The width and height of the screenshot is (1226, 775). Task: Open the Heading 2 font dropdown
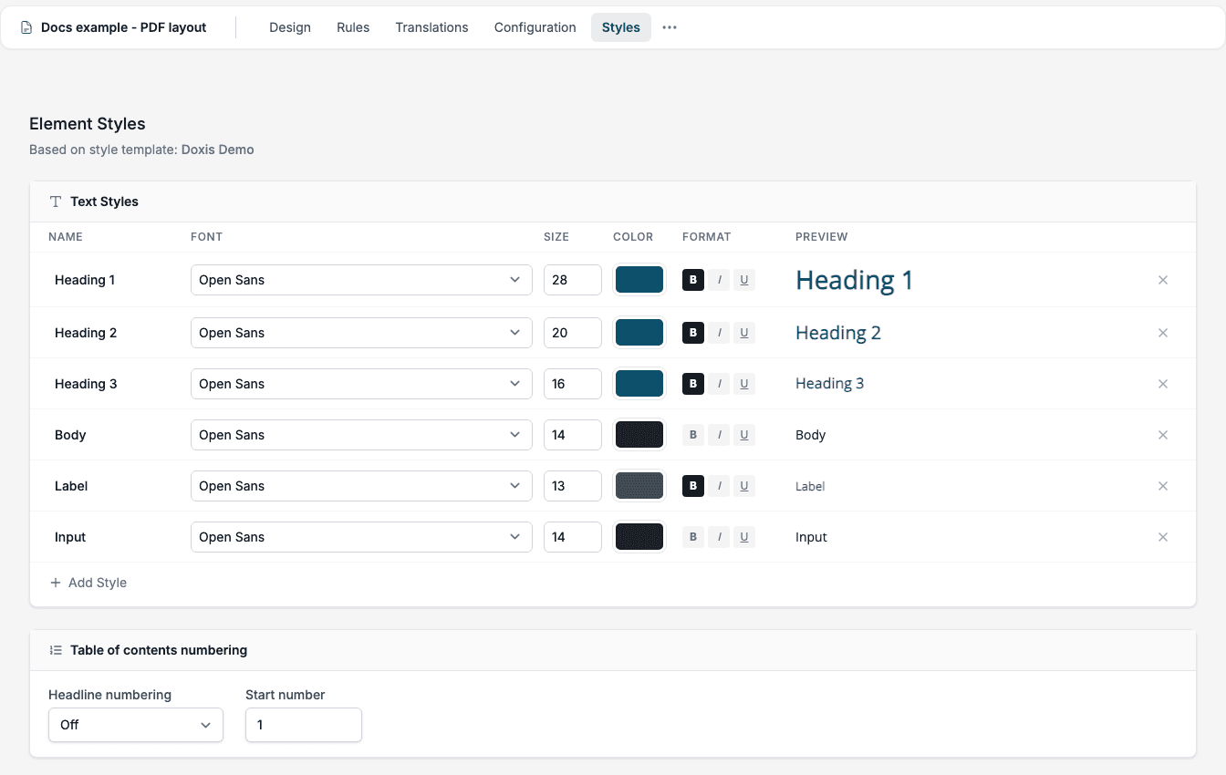(x=361, y=333)
